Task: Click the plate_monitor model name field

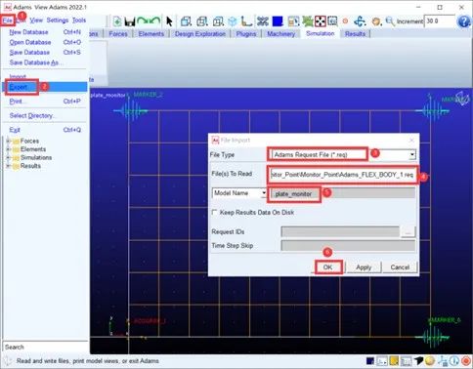Action: pos(343,193)
